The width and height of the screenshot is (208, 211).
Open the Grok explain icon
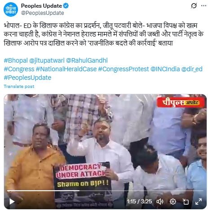click(194, 6)
